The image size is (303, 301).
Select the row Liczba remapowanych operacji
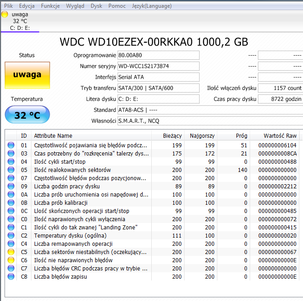153,244
